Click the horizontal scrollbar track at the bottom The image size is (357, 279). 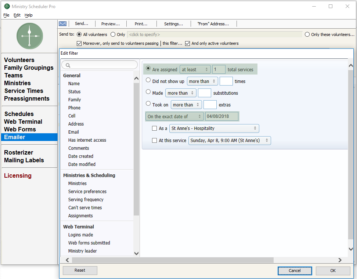tap(305, 260)
